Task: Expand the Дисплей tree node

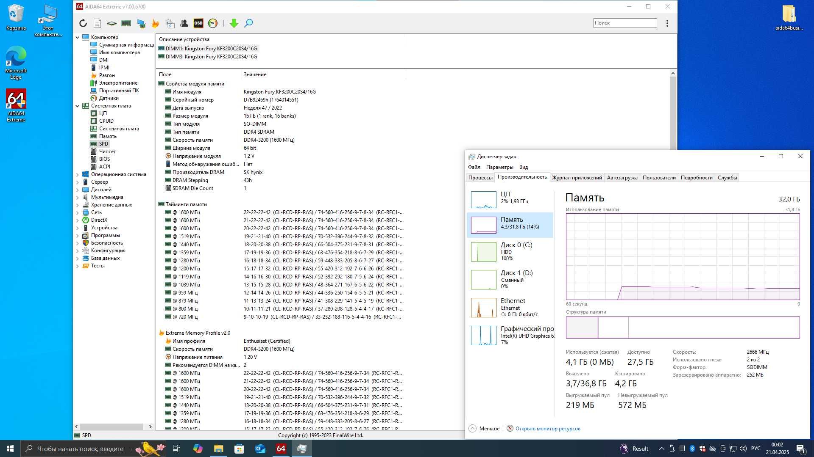Action: point(78,190)
